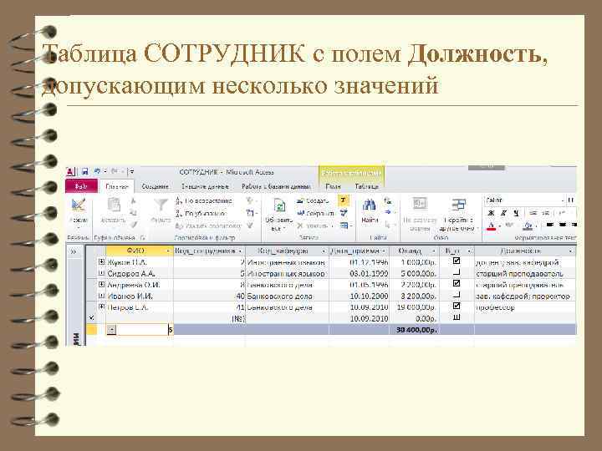Click the Undo icon in quick access toolbar

point(98,171)
